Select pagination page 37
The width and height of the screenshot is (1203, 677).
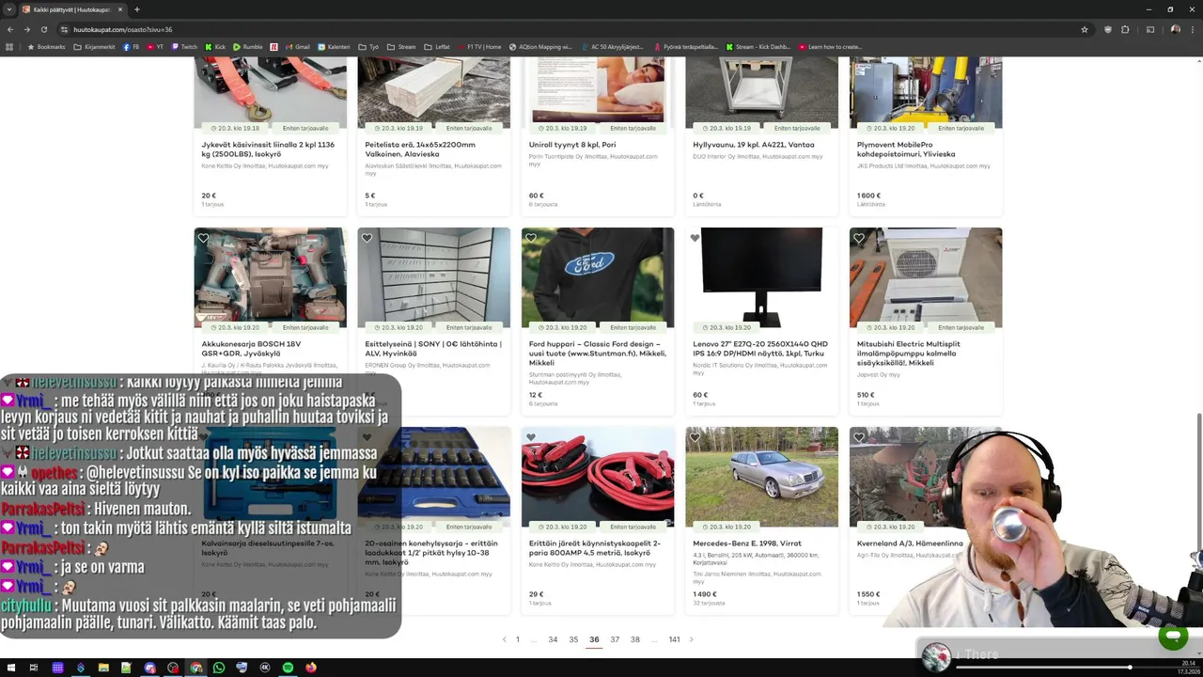point(615,639)
